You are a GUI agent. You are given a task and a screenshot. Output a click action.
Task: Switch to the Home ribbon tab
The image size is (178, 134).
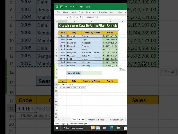tap(66, 12)
